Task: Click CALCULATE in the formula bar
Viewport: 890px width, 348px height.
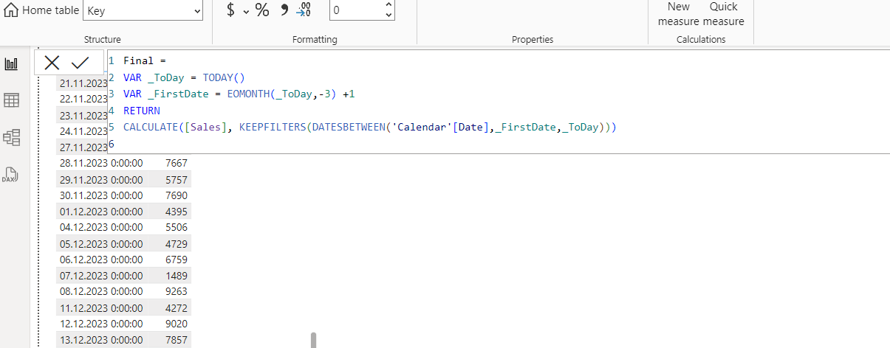Action: click(151, 128)
